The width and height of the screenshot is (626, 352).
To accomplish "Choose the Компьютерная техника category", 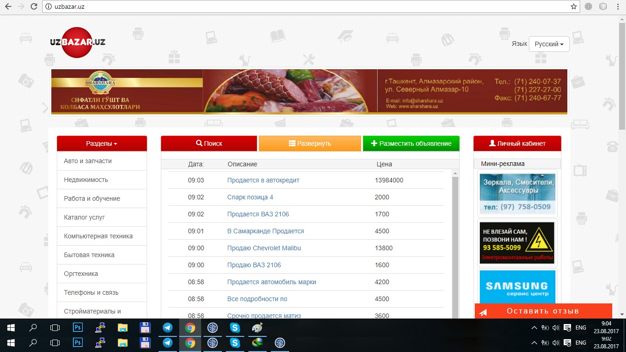I will coord(102,236).
